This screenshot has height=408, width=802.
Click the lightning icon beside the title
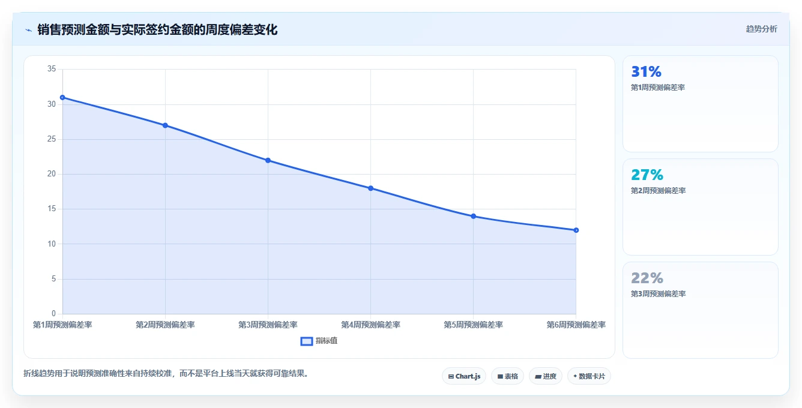pyautogui.click(x=28, y=29)
